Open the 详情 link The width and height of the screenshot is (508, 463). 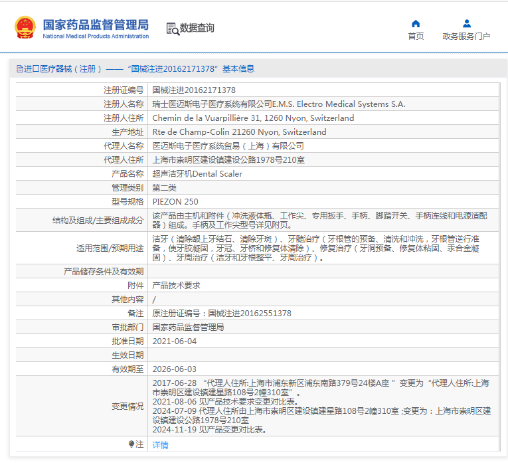point(161,444)
